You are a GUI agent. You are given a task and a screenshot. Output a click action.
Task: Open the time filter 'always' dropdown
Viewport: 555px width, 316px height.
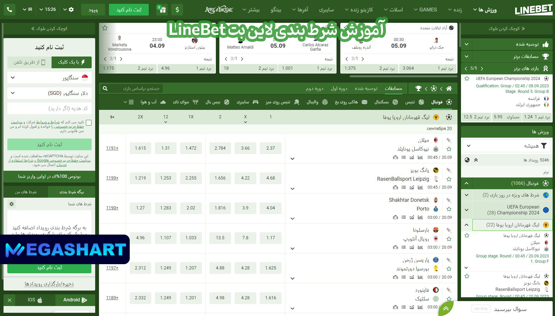pos(506,146)
